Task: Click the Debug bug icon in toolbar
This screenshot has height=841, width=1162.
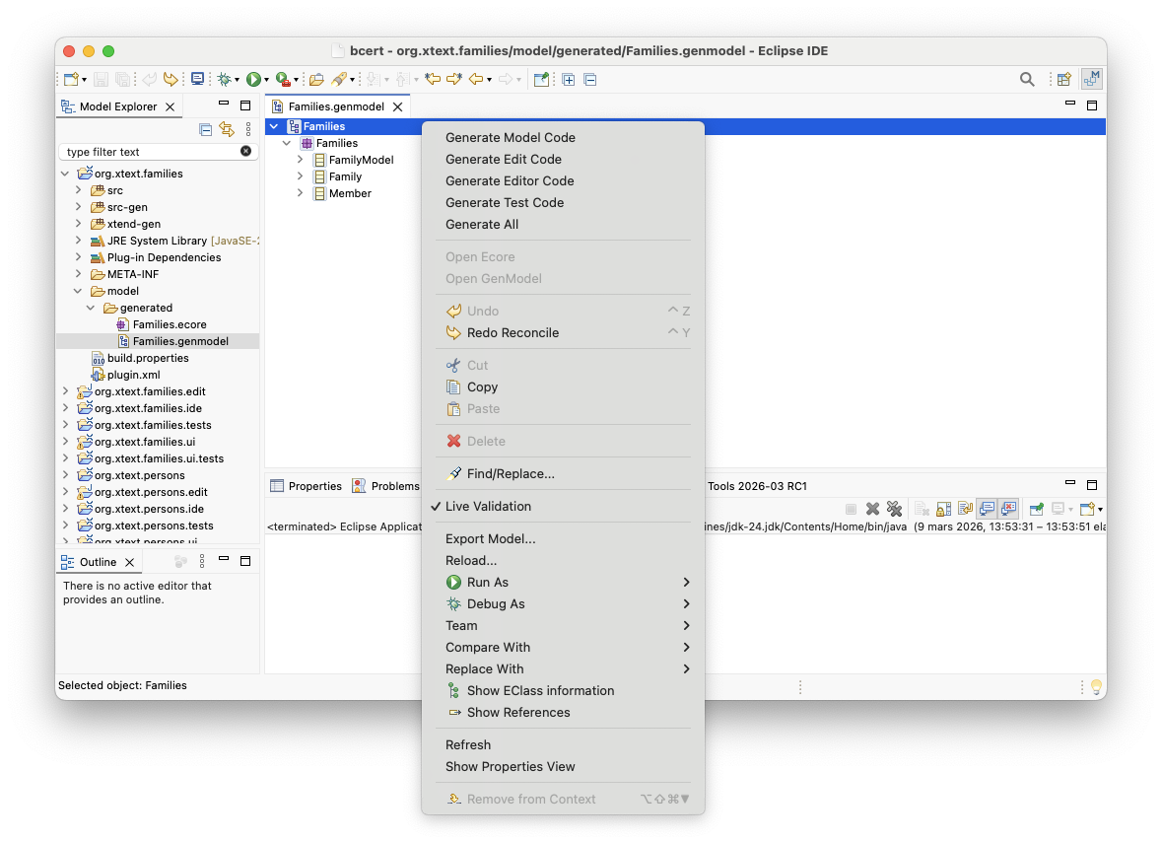Action: point(224,79)
